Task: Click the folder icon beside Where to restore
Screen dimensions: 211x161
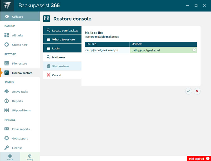Action: pyautogui.click(x=49, y=39)
